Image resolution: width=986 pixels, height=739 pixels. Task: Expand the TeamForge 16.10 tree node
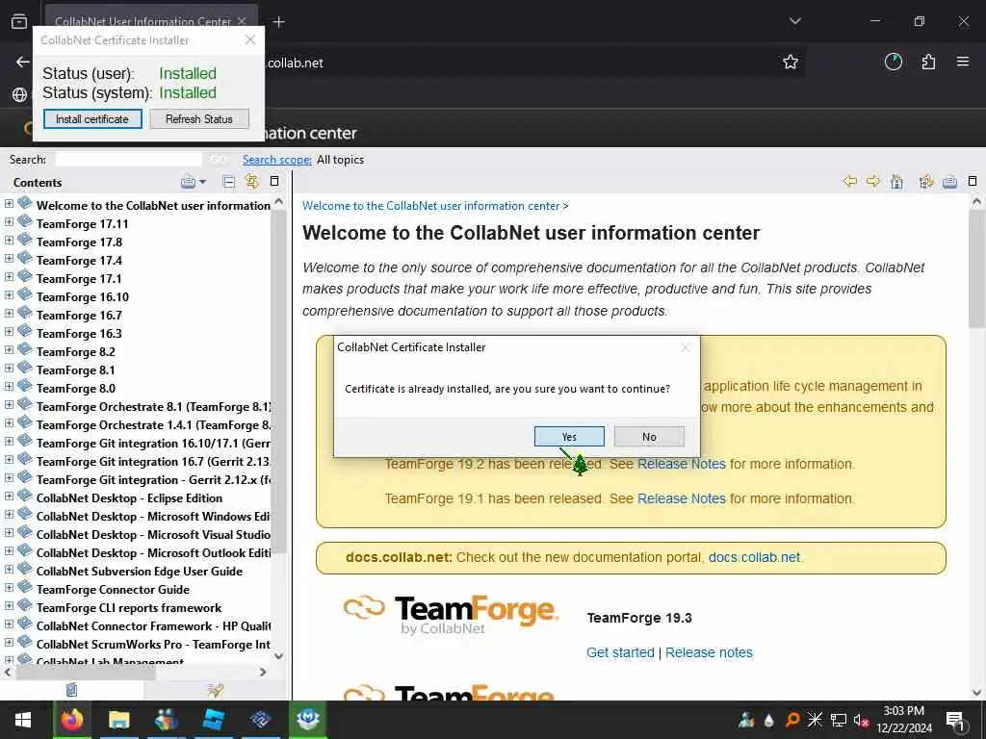coord(9,294)
